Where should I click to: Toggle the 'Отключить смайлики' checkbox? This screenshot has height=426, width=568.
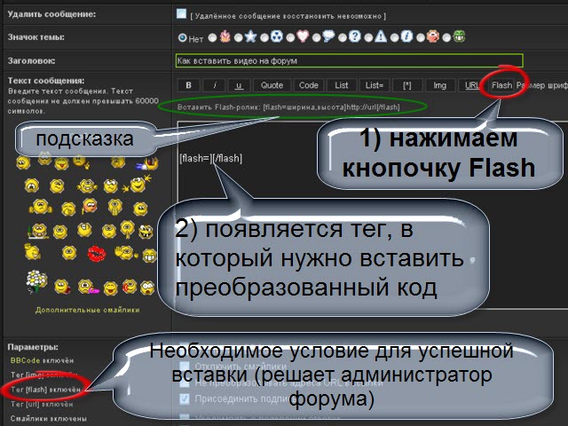(x=185, y=366)
